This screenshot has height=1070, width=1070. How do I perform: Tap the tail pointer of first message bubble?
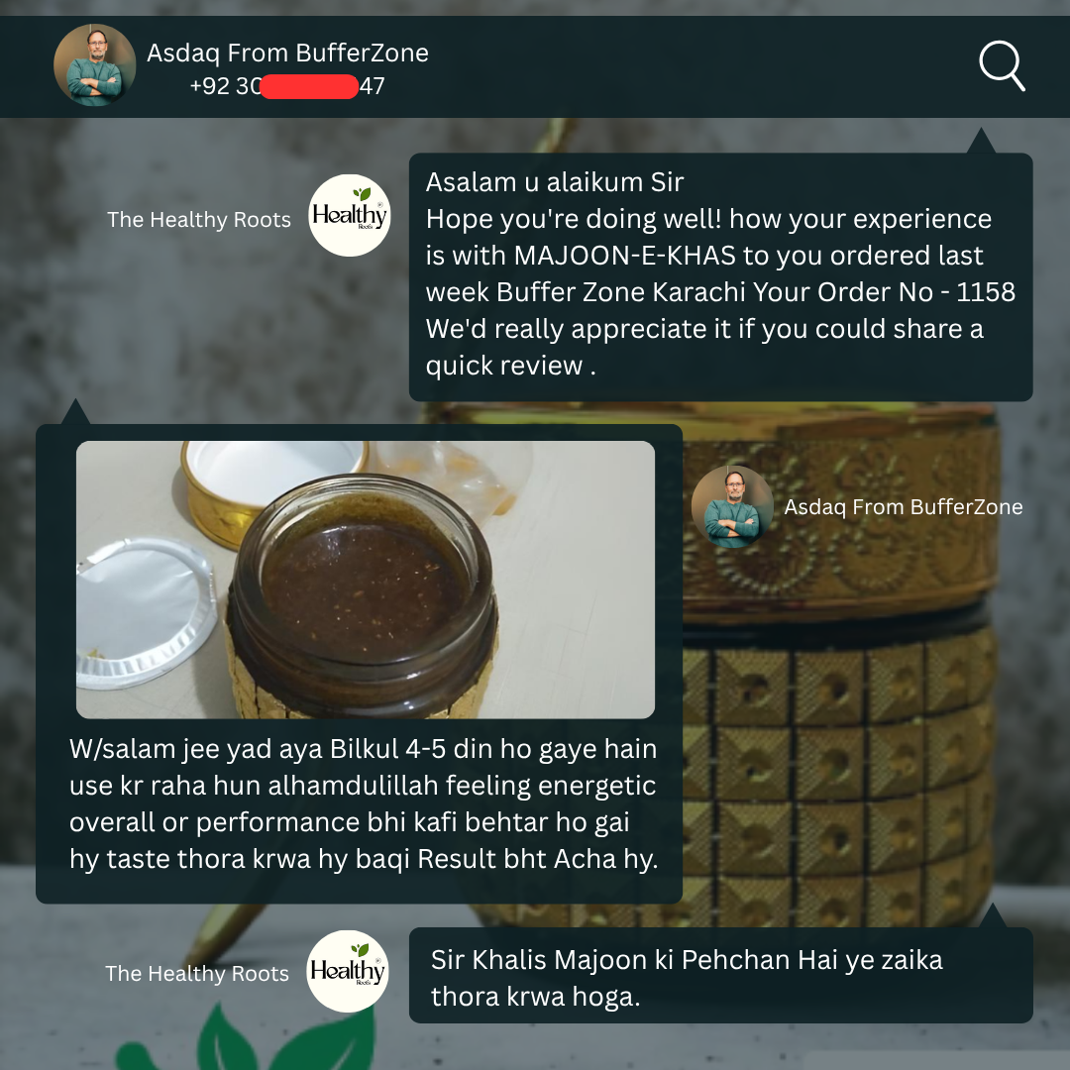[981, 141]
